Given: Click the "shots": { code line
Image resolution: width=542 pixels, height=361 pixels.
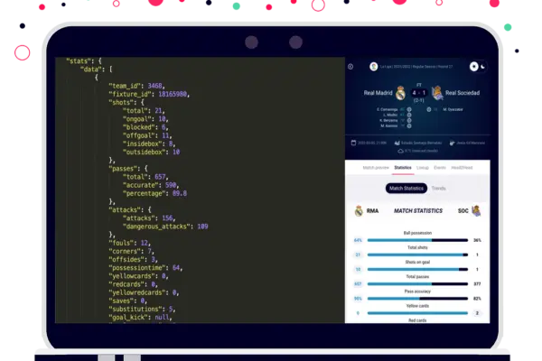Looking at the screenshot, I should point(126,103).
